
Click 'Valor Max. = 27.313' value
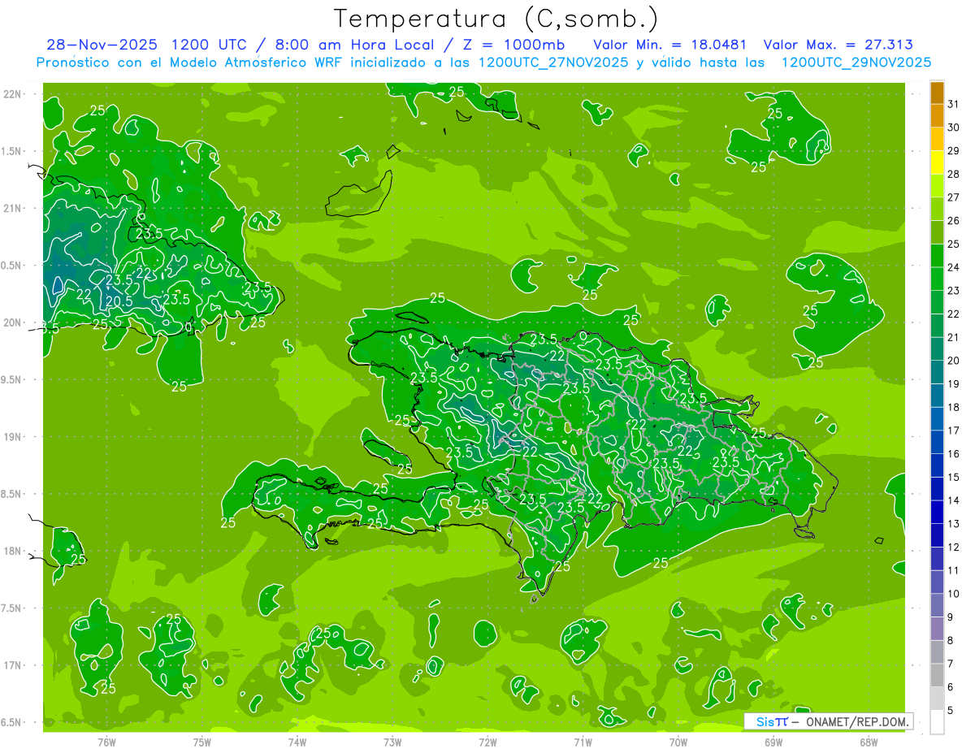click(x=838, y=45)
